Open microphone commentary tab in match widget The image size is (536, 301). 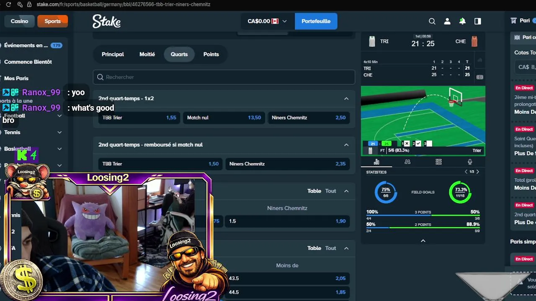point(470,162)
